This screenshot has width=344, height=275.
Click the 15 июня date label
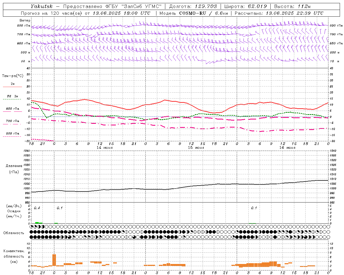tap(196, 148)
